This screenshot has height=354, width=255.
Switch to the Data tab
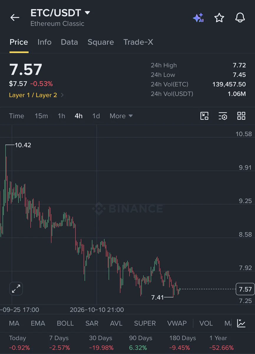[69, 42]
